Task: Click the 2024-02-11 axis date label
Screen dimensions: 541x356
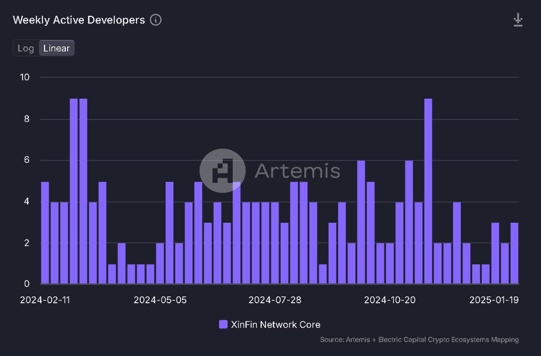Action: 45,300
